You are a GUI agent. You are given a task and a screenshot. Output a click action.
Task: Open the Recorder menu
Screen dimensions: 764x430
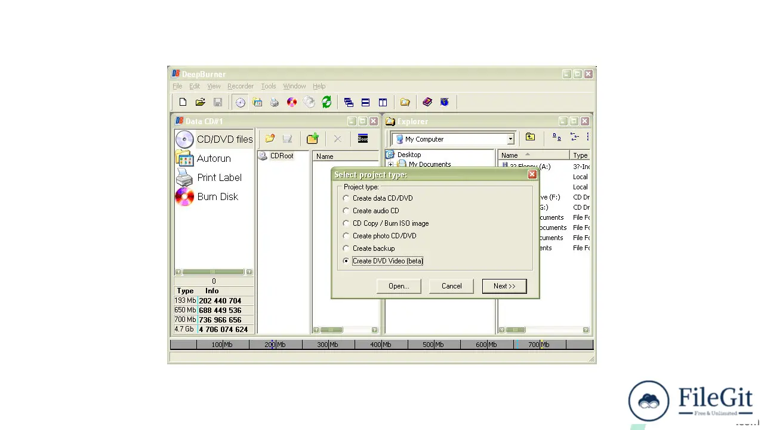coord(241,86)
